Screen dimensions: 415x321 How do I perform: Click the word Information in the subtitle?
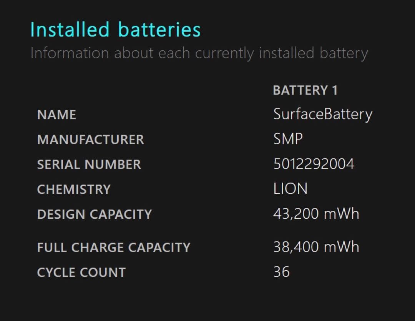[69, 53]
